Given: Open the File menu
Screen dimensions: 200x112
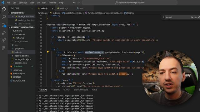Looking at the screenshot, I should (8, 2).
